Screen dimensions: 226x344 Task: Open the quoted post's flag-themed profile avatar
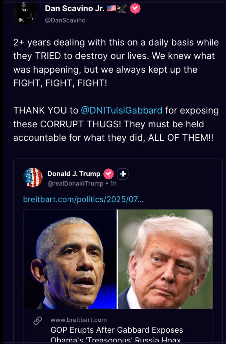(x=33, y=177)
